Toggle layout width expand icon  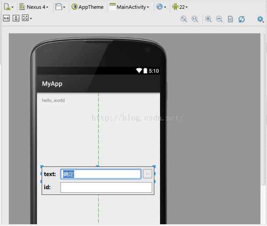pyautogui.click(x=6, y=18)
